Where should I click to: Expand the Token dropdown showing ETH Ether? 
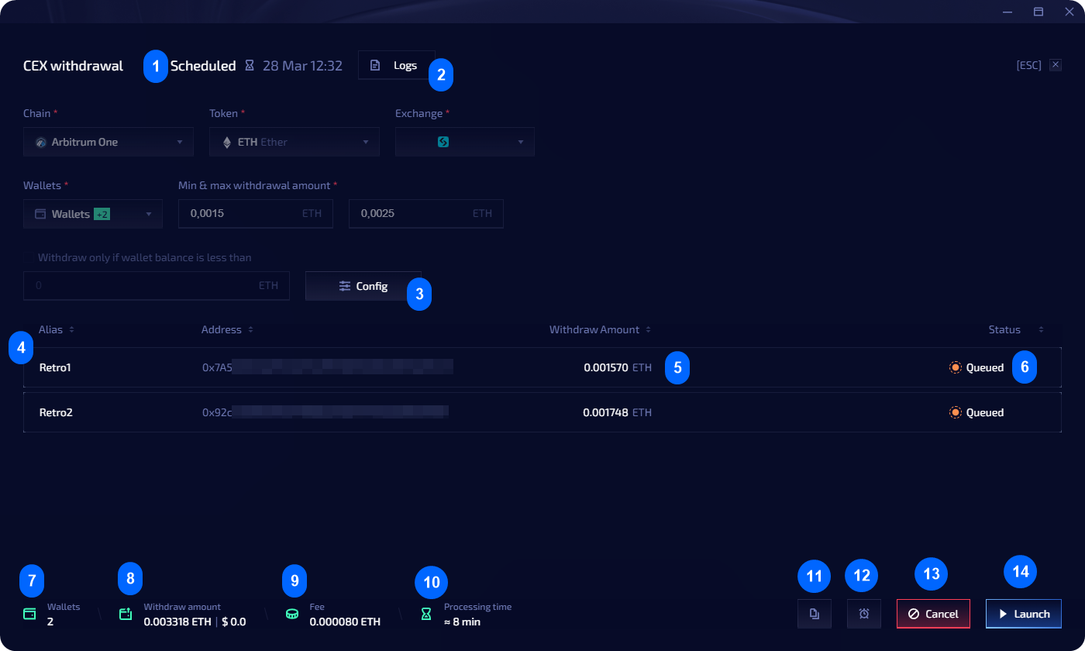294,143
